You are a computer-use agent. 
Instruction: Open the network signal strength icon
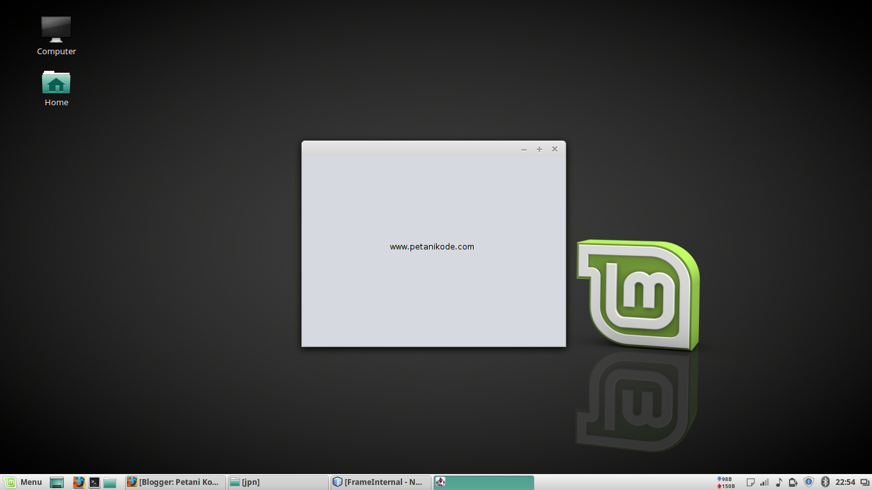[764, 482]
